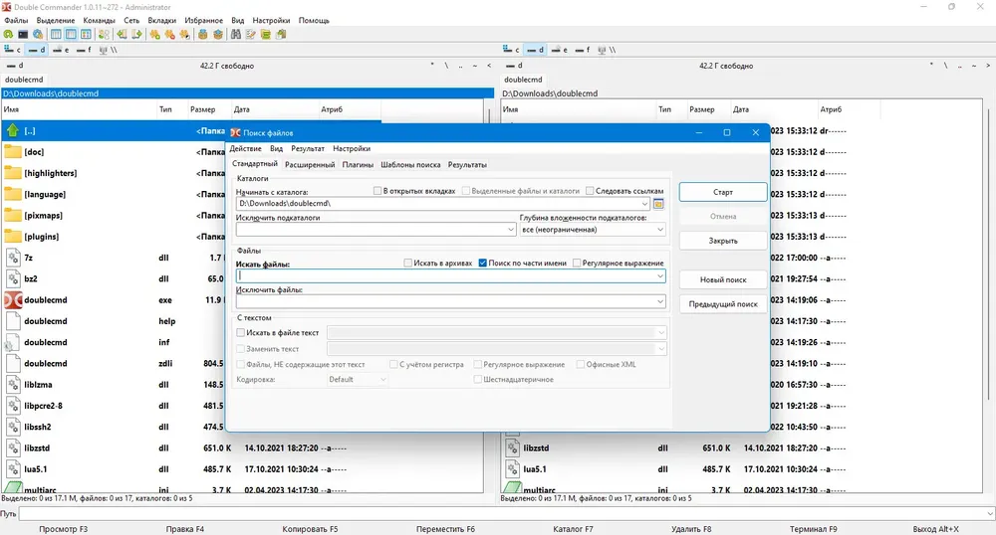Viewport: 996px width, 535px height.
Task: Click the 'Старт' button
Action: pos(723,192)
